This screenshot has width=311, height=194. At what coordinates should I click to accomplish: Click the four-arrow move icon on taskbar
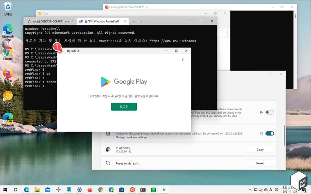point(58,190)
